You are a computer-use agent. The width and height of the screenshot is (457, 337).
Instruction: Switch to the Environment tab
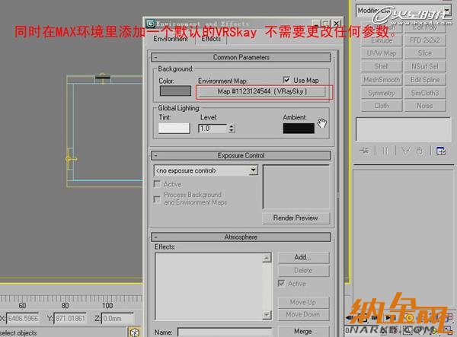pyautogui.click(x=171, y=39)
